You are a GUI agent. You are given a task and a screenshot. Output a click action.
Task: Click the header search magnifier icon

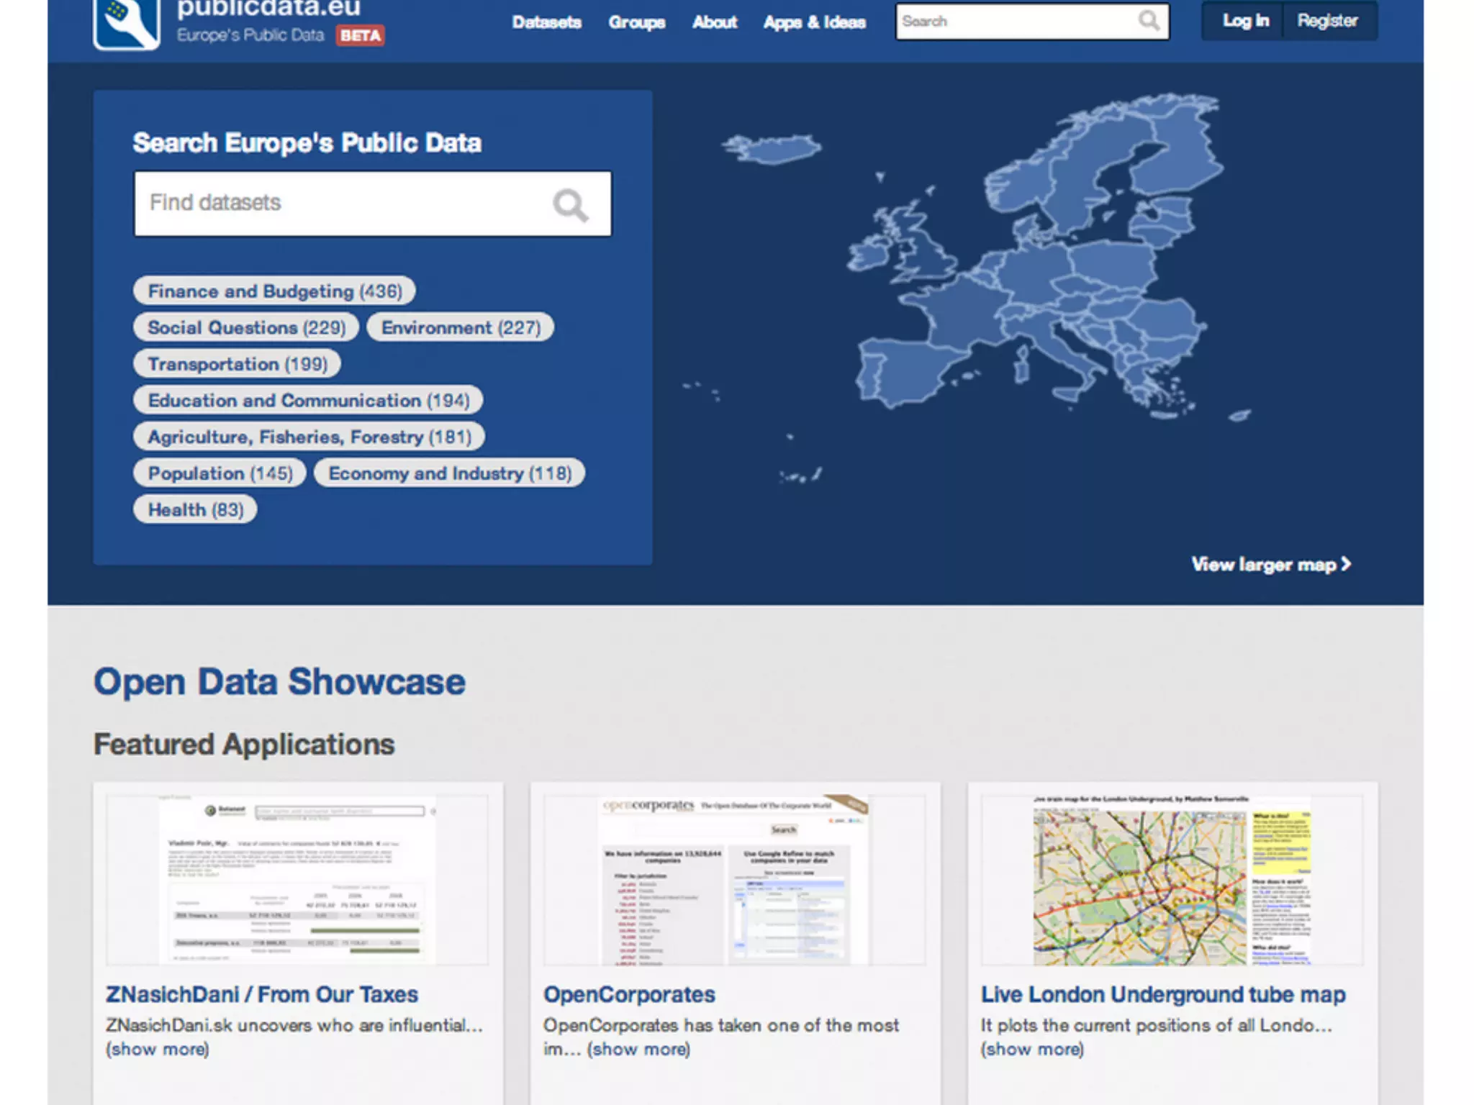1149,21
